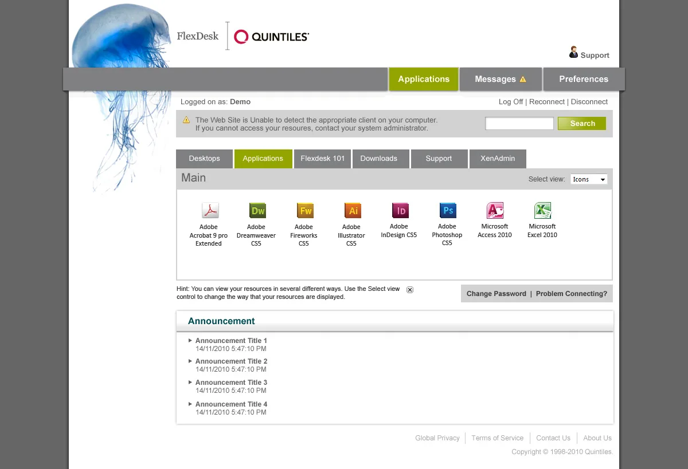Open the Global Privacy footer link
Viewport: 688px width, 469px height.
pos(437,438)
